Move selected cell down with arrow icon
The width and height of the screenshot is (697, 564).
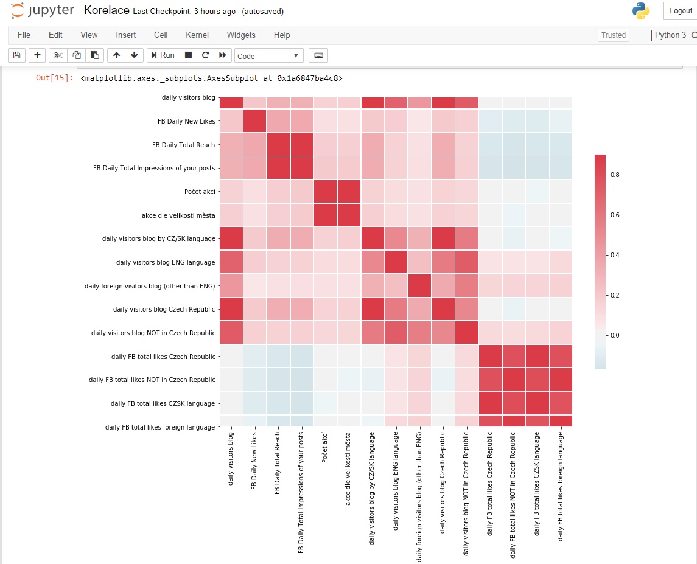135,55
